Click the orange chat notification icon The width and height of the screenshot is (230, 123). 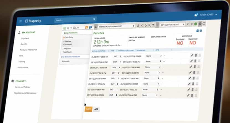[x=87, y=27]
